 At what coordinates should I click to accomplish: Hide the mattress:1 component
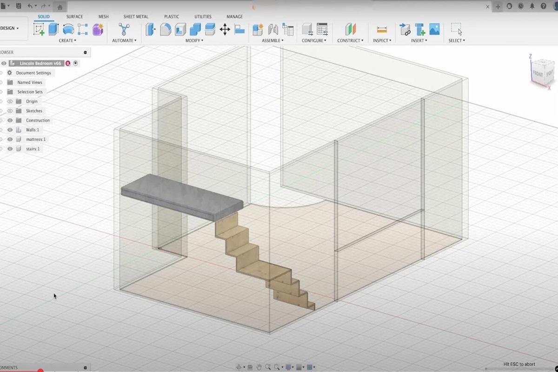[x=10, y=139]
